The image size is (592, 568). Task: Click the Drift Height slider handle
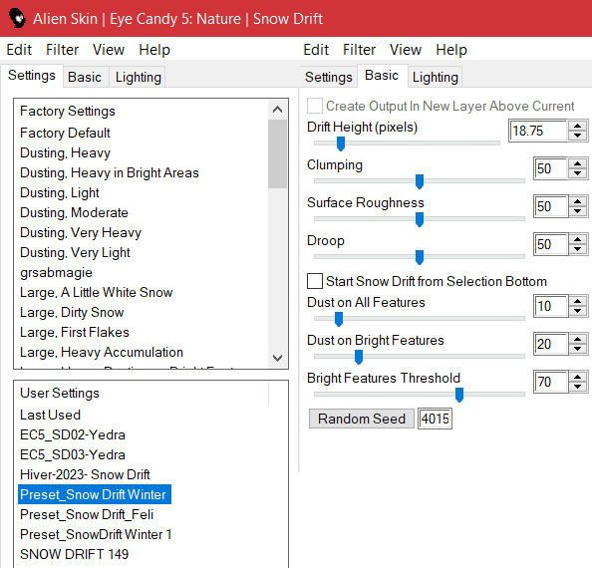click(x=341, y=143)
